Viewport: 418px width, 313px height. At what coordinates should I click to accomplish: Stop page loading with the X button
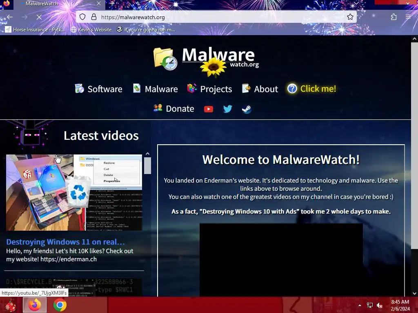point(39,17)
